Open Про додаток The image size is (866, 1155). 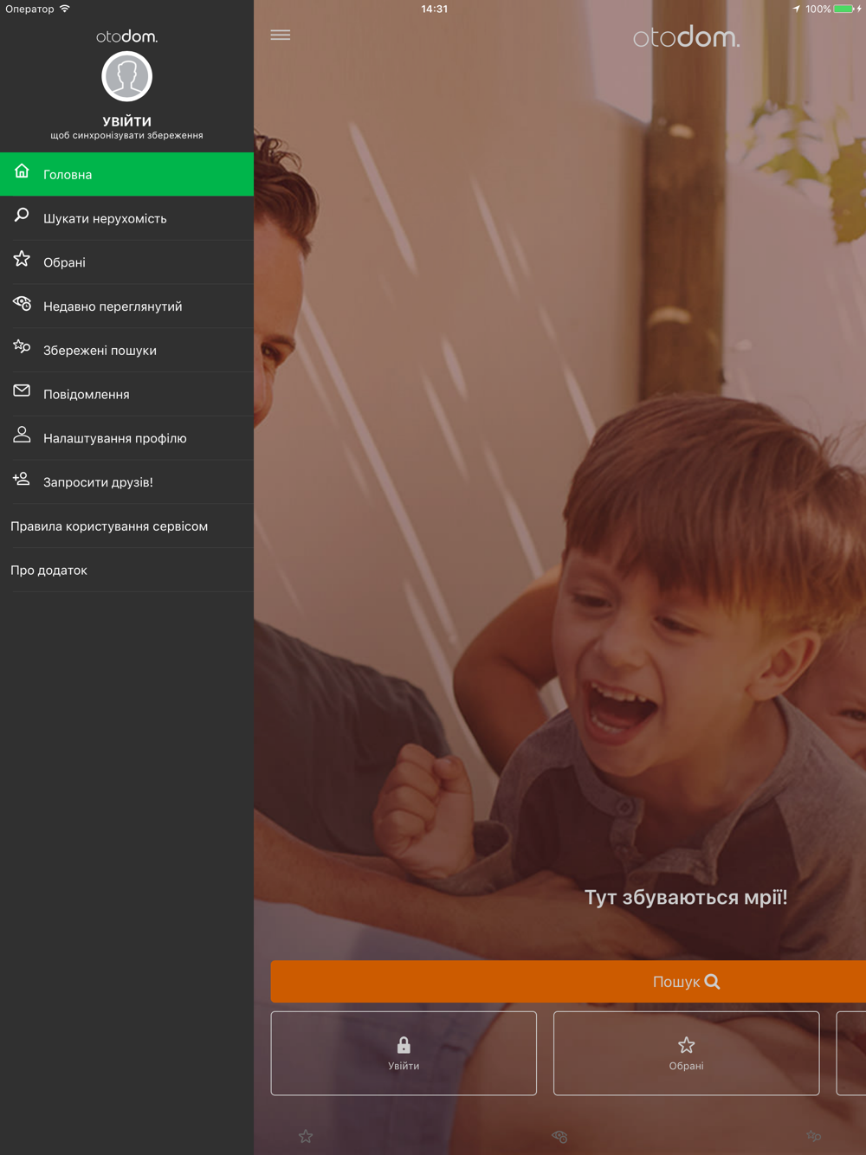coord(126,571)
